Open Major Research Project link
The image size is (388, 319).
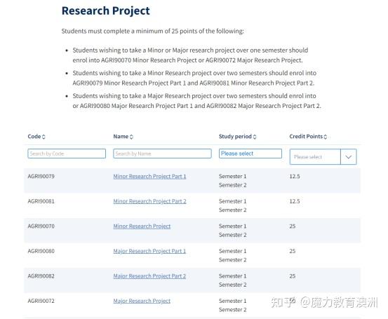(142, 301)
